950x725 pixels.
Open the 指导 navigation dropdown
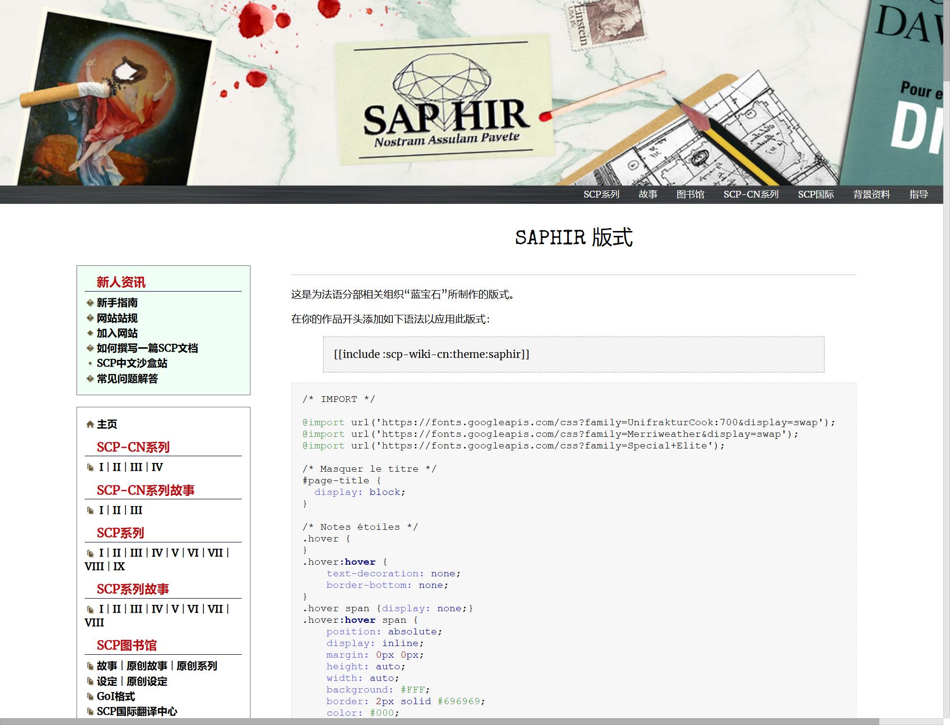[x=919, y=194]
